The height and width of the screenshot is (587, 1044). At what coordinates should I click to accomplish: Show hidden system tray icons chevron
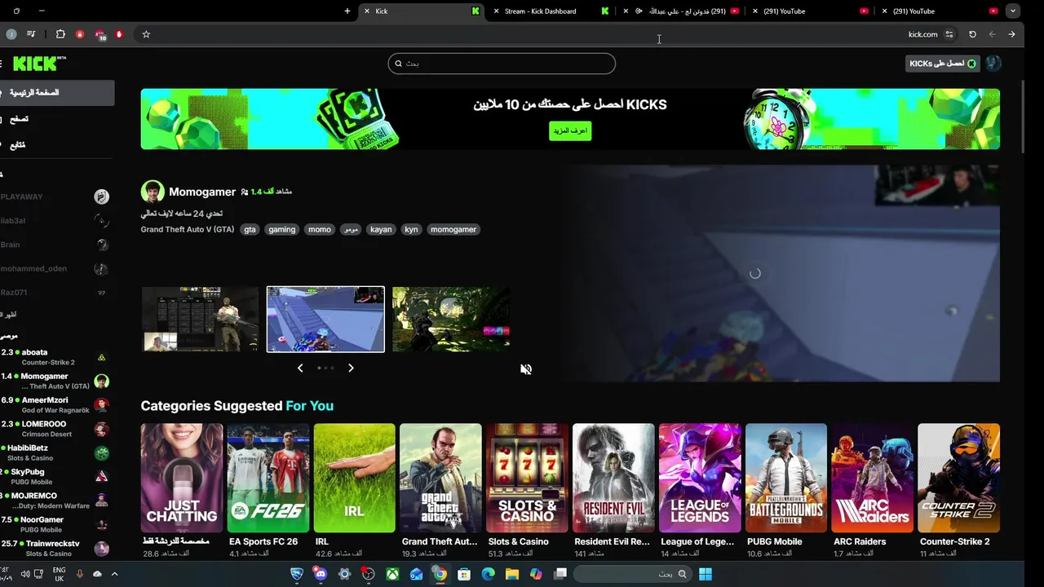114,574
